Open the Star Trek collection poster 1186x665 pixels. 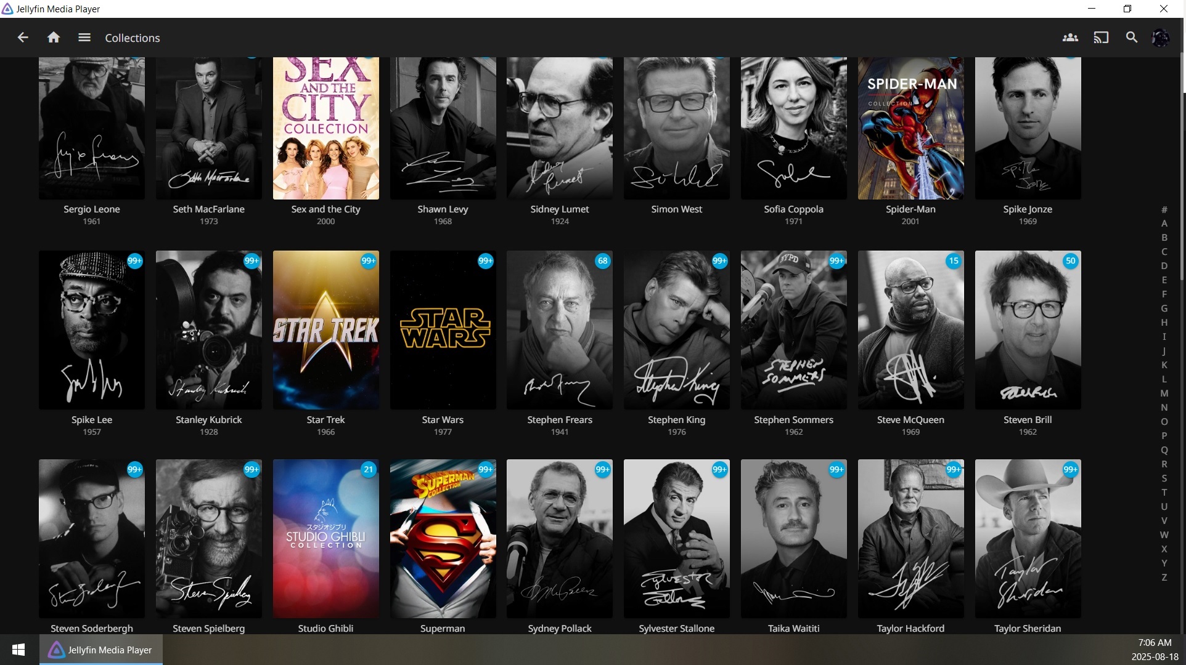click(325, 329)
